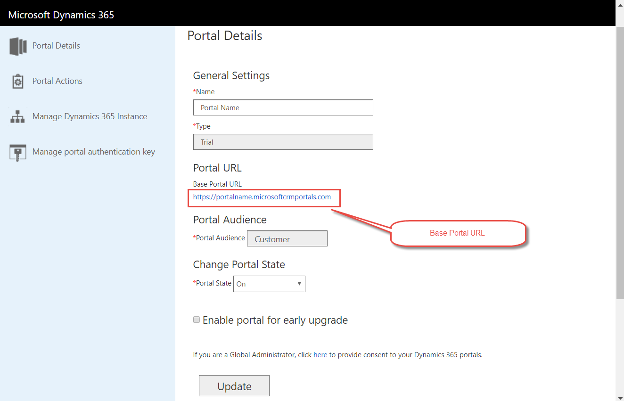This screenshot has width=624, height=401.
Task: Enable portal for early upgrade
Action: 197,319
